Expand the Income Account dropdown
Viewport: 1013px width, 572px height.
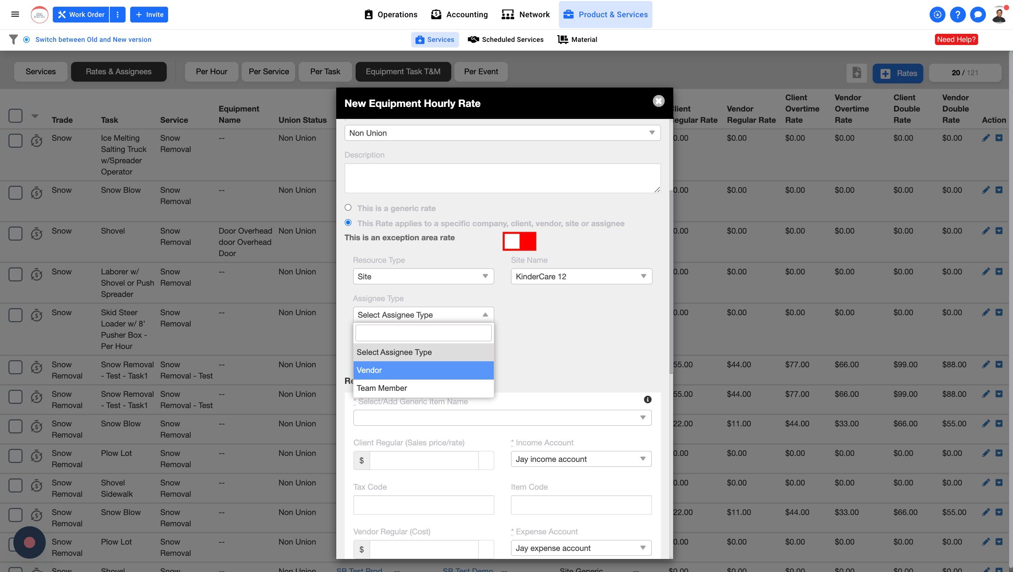581,459
